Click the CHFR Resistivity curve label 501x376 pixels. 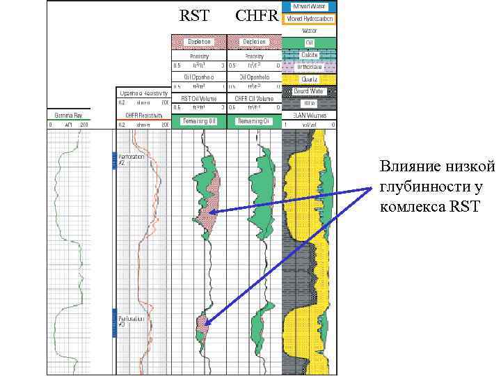(144, 116)
